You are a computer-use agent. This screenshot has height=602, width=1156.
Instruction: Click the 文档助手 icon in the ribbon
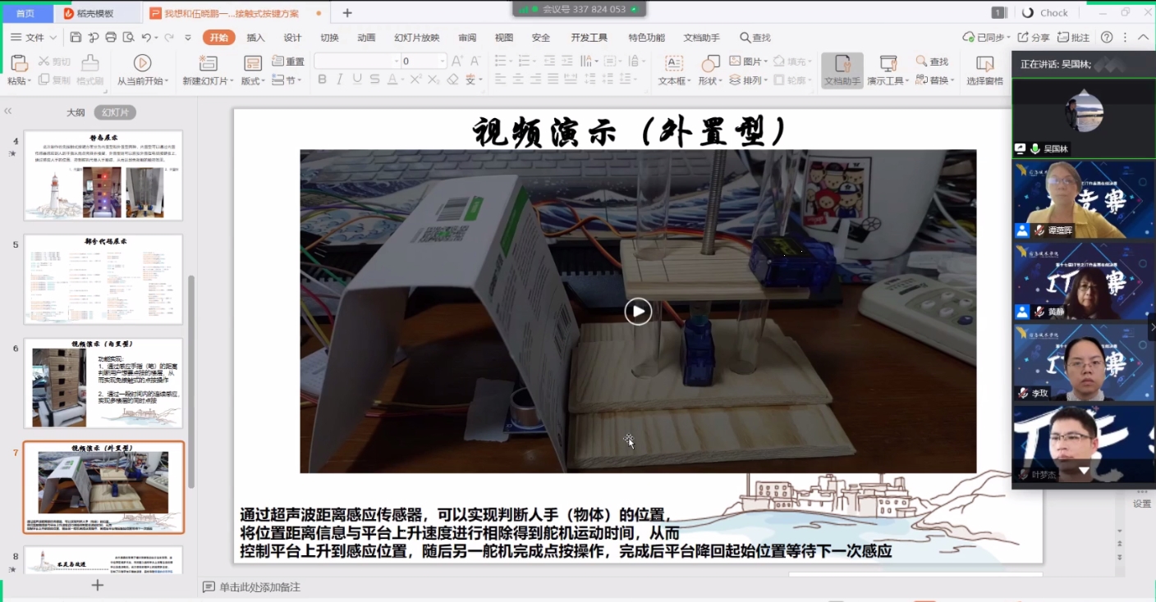click(x=842, y=66)
